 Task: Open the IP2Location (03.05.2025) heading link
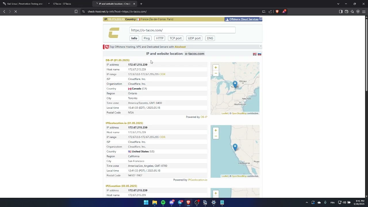(x=121, y=186)
